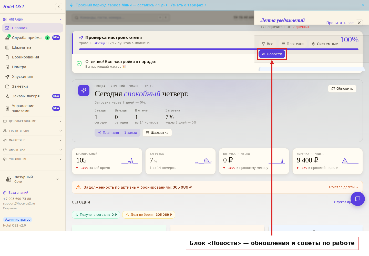Open Шахматка in the sidebar

[x=33, y=47]
